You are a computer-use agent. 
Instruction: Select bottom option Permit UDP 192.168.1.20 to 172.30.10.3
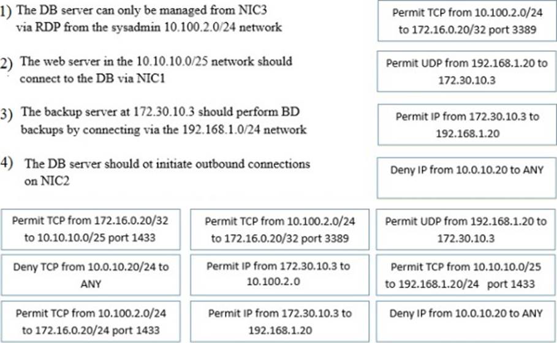point(466,229)
